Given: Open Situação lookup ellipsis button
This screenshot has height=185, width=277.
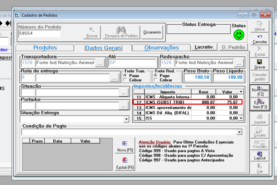Looking at the screenshot, I should pyautogui.click(x=124, y=92).
